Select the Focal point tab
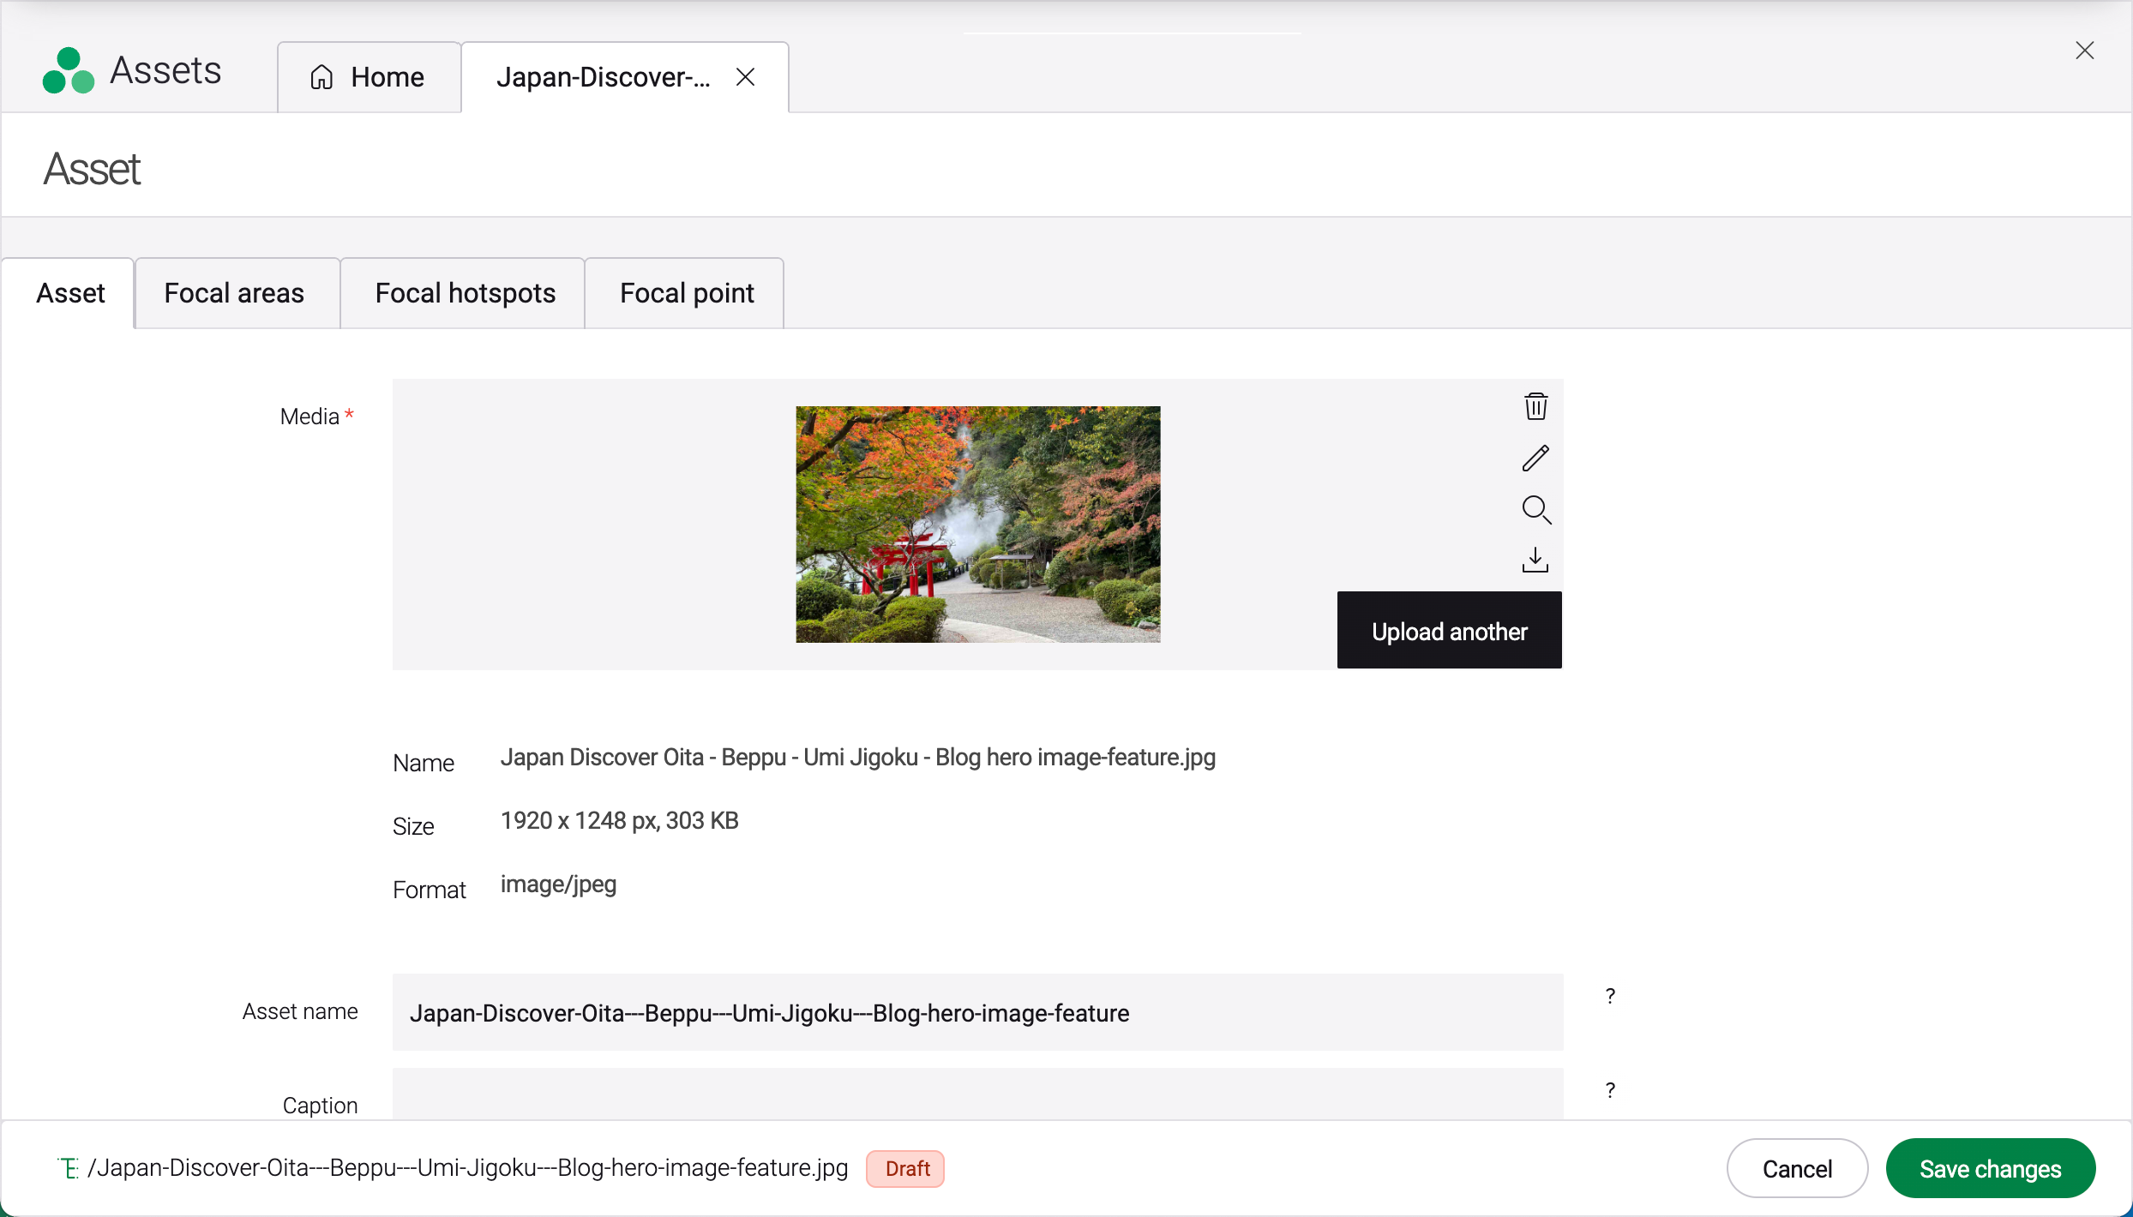The height and width of the screenshot is (1217, 2133). click(x=687, y=293)
